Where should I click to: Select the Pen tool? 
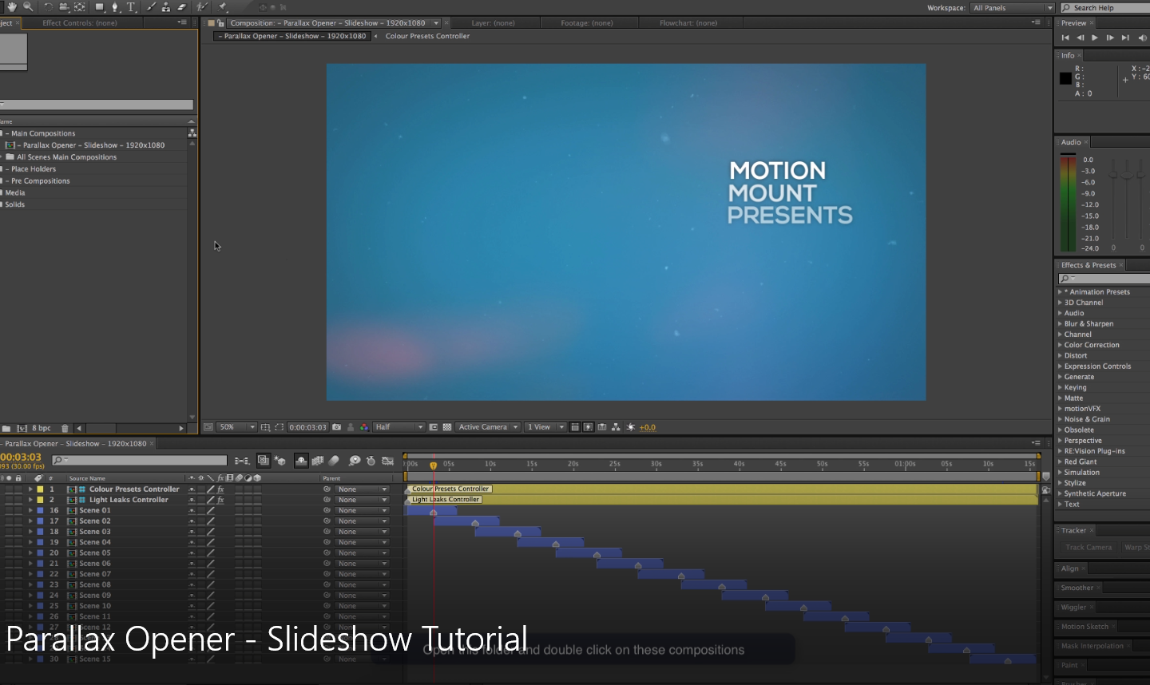[x=115, y=8]
